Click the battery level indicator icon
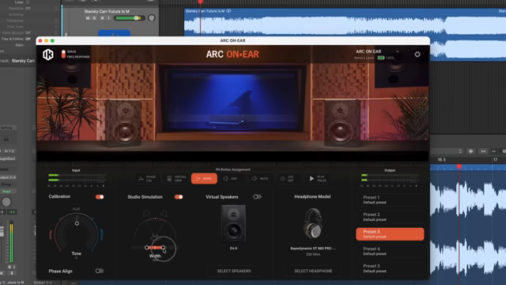This screenshot has height=285, width=506. 381,58
